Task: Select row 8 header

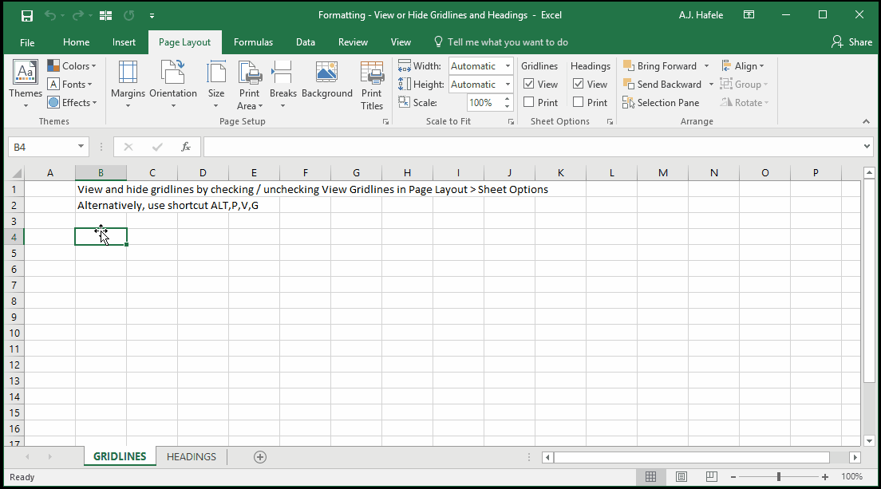Action: click(14, 301)
